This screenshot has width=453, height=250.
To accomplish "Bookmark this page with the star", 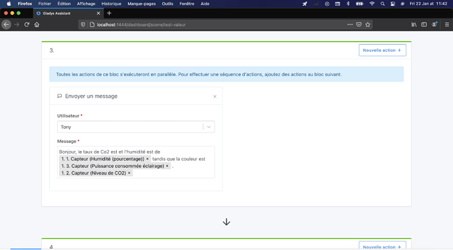I will coord(368,24).
